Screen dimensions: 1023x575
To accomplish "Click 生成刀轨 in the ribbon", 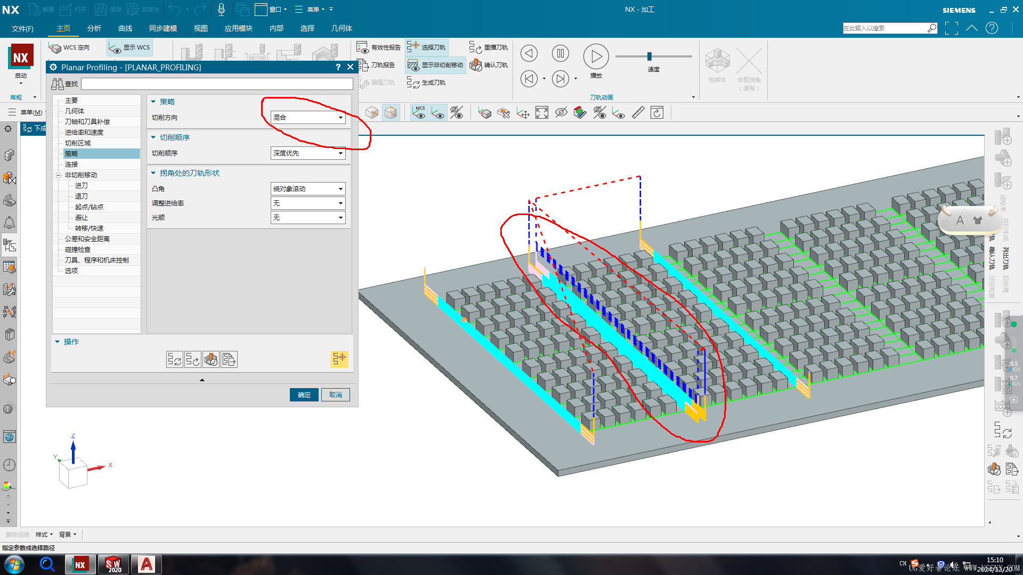I will click(426, 83).
